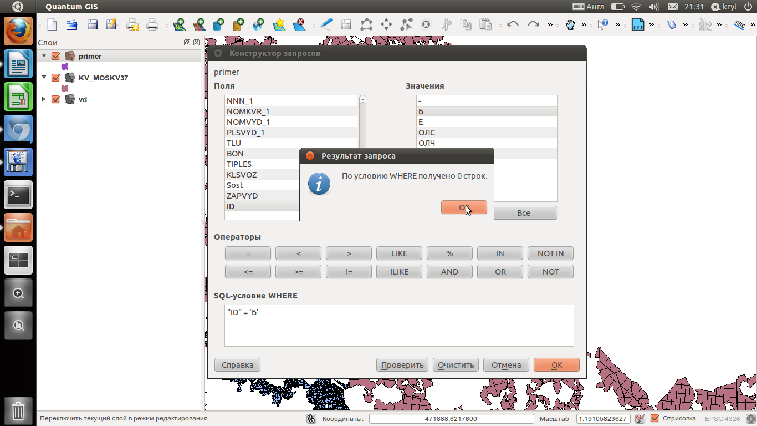Uncheck the vd layer checkbox
Viewport: 757px width, 426px height.
[x=55, y=99]
